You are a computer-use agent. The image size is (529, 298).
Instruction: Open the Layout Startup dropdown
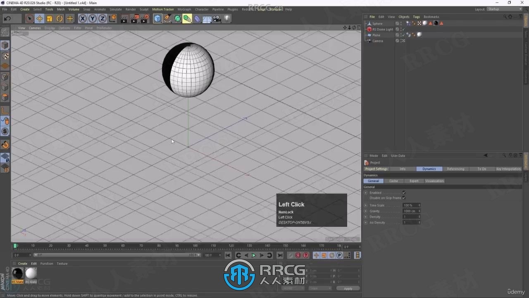(x=505, y=9)
